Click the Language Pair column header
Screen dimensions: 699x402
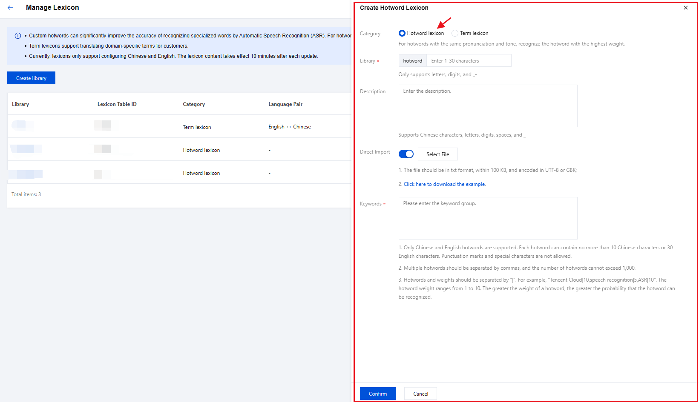tap(285, 104)
